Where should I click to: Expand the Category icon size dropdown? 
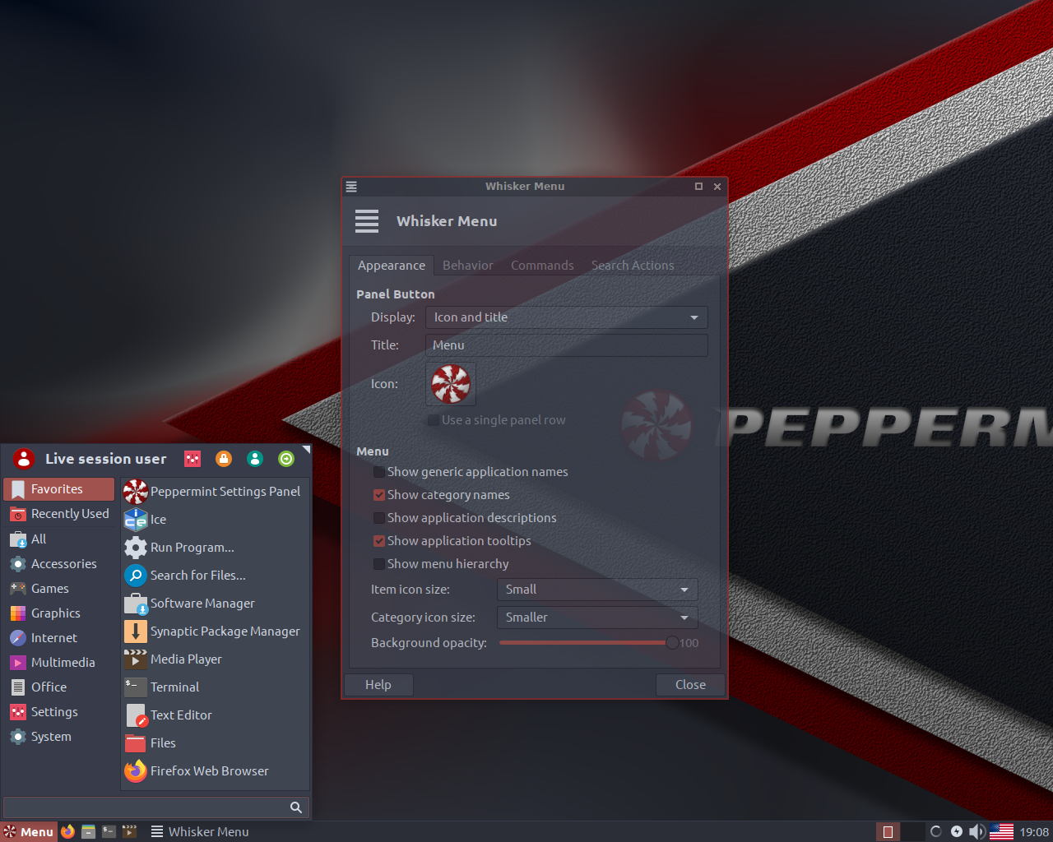[597, 618]
